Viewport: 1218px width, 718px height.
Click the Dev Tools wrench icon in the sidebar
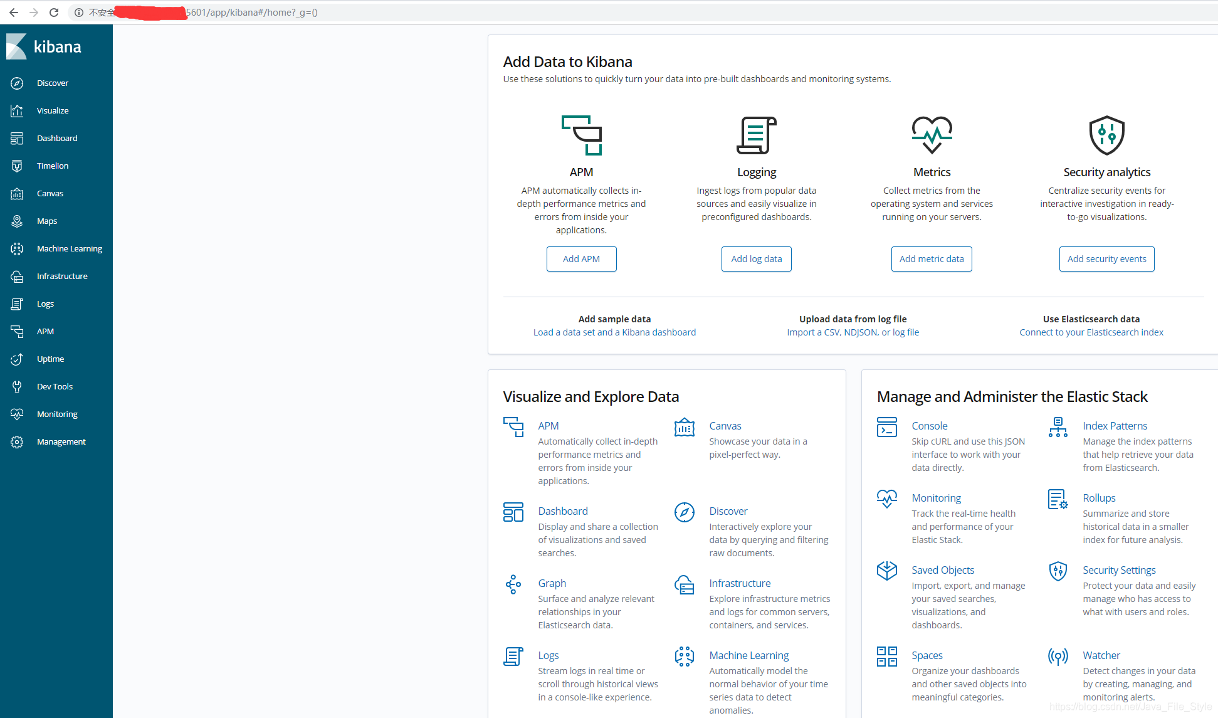[17, 387]
